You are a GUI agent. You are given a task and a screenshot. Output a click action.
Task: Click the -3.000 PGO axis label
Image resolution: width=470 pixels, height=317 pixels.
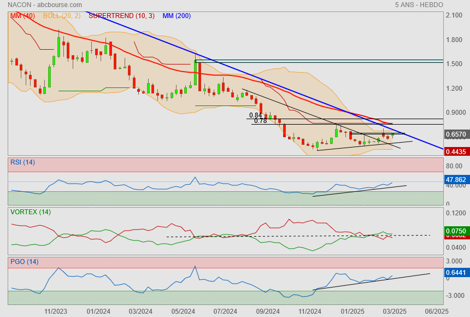coord(454,295)
